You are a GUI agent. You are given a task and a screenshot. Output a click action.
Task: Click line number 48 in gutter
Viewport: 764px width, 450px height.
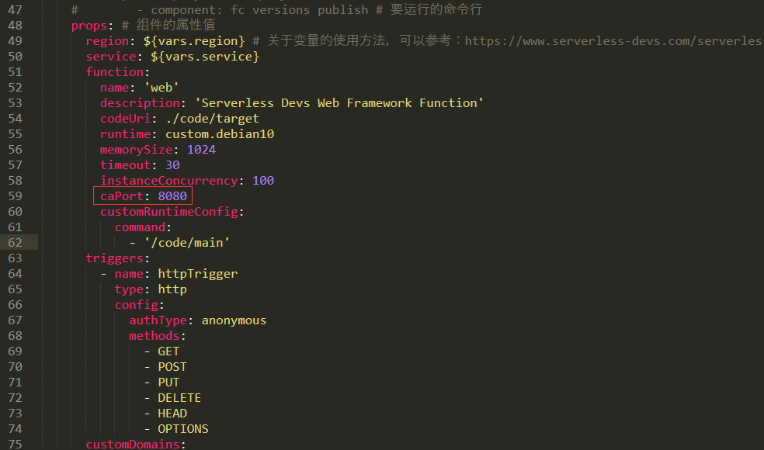(x=15, y=26)
